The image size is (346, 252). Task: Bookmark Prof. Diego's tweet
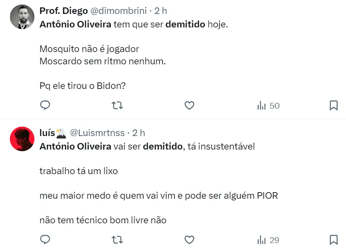(x=334, y=106)
